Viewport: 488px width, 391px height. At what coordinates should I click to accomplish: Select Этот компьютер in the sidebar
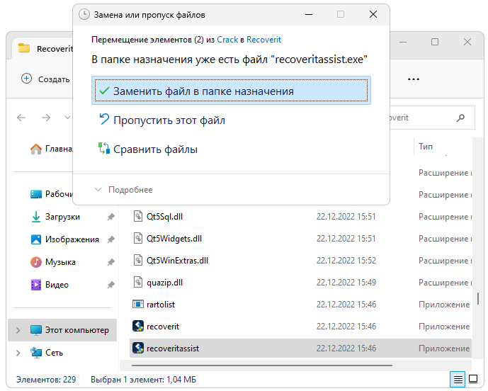[x=62, y=330]
